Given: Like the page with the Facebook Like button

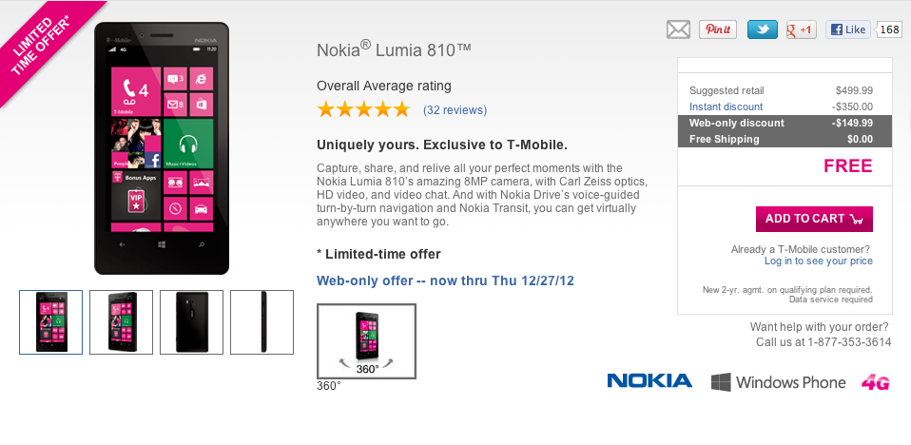Looking at the screenshot, I should (847, 29).
